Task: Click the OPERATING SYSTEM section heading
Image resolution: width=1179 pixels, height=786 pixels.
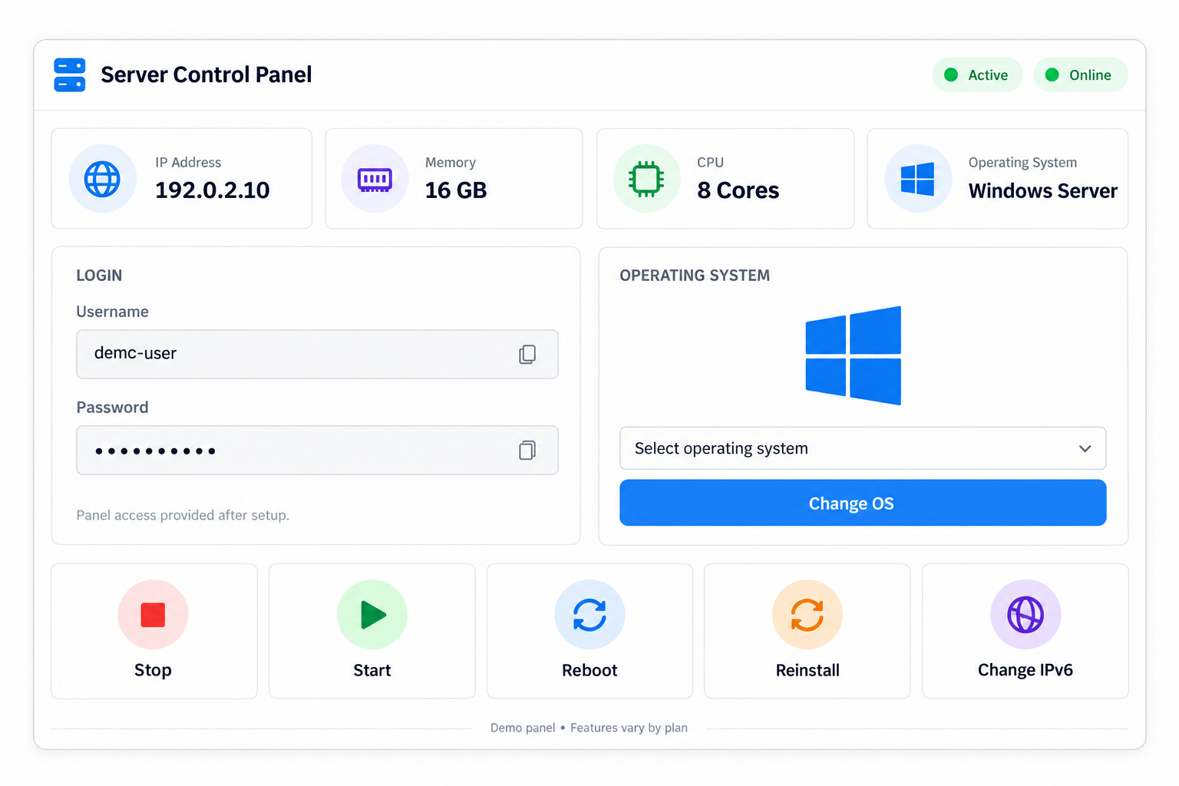Action: tap(695, 276)
